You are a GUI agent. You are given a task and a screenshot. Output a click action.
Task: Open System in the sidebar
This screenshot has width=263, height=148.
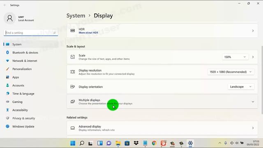point(31,44)
